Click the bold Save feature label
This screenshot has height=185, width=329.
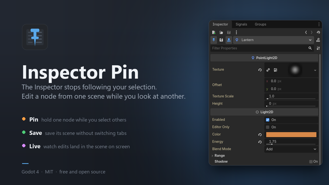click(x=35, y=133)
